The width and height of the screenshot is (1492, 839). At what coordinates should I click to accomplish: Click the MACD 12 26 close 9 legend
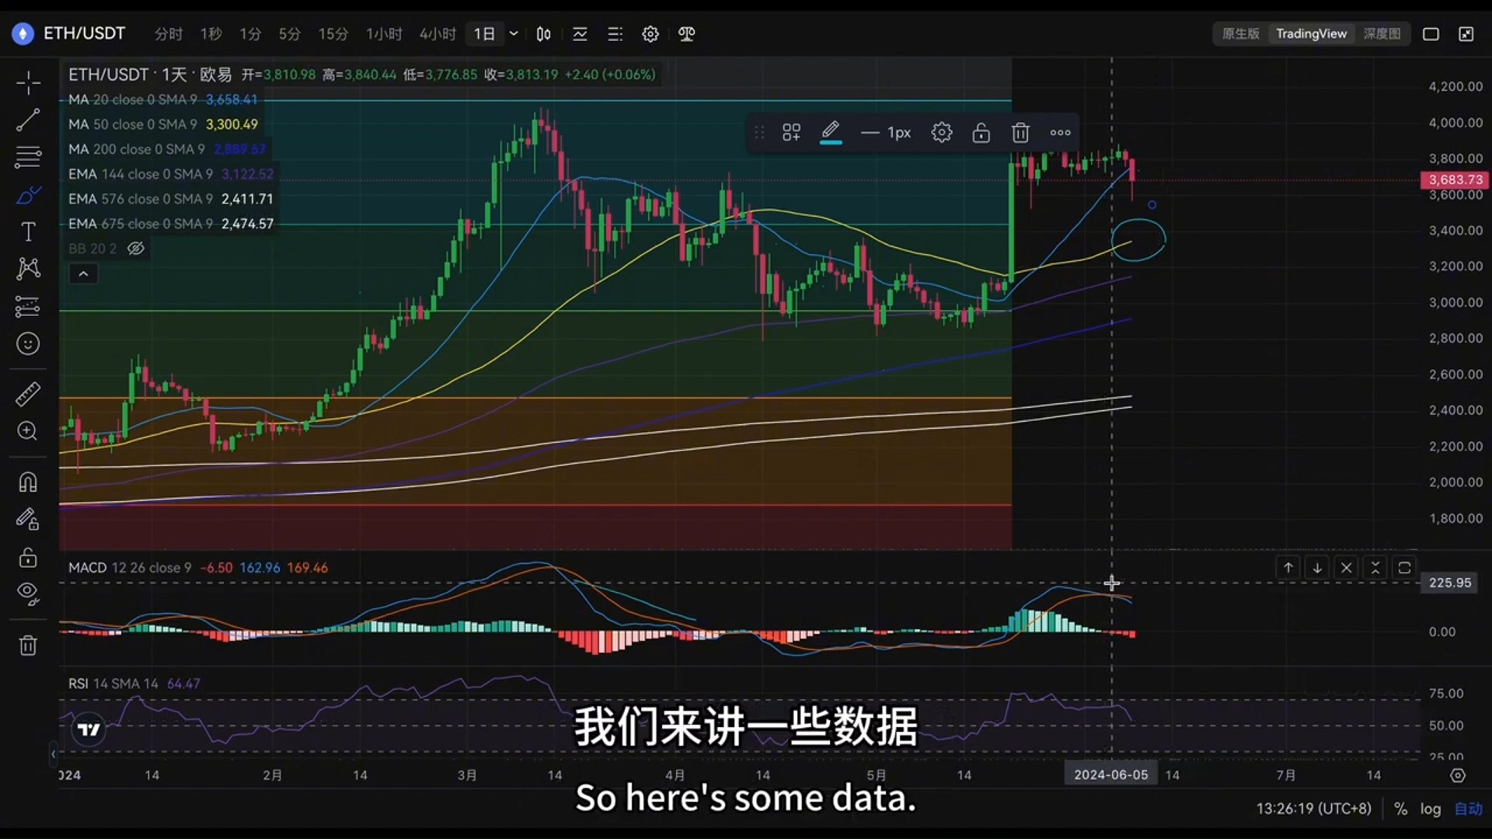pyautogui.click(x=130, y=568)
